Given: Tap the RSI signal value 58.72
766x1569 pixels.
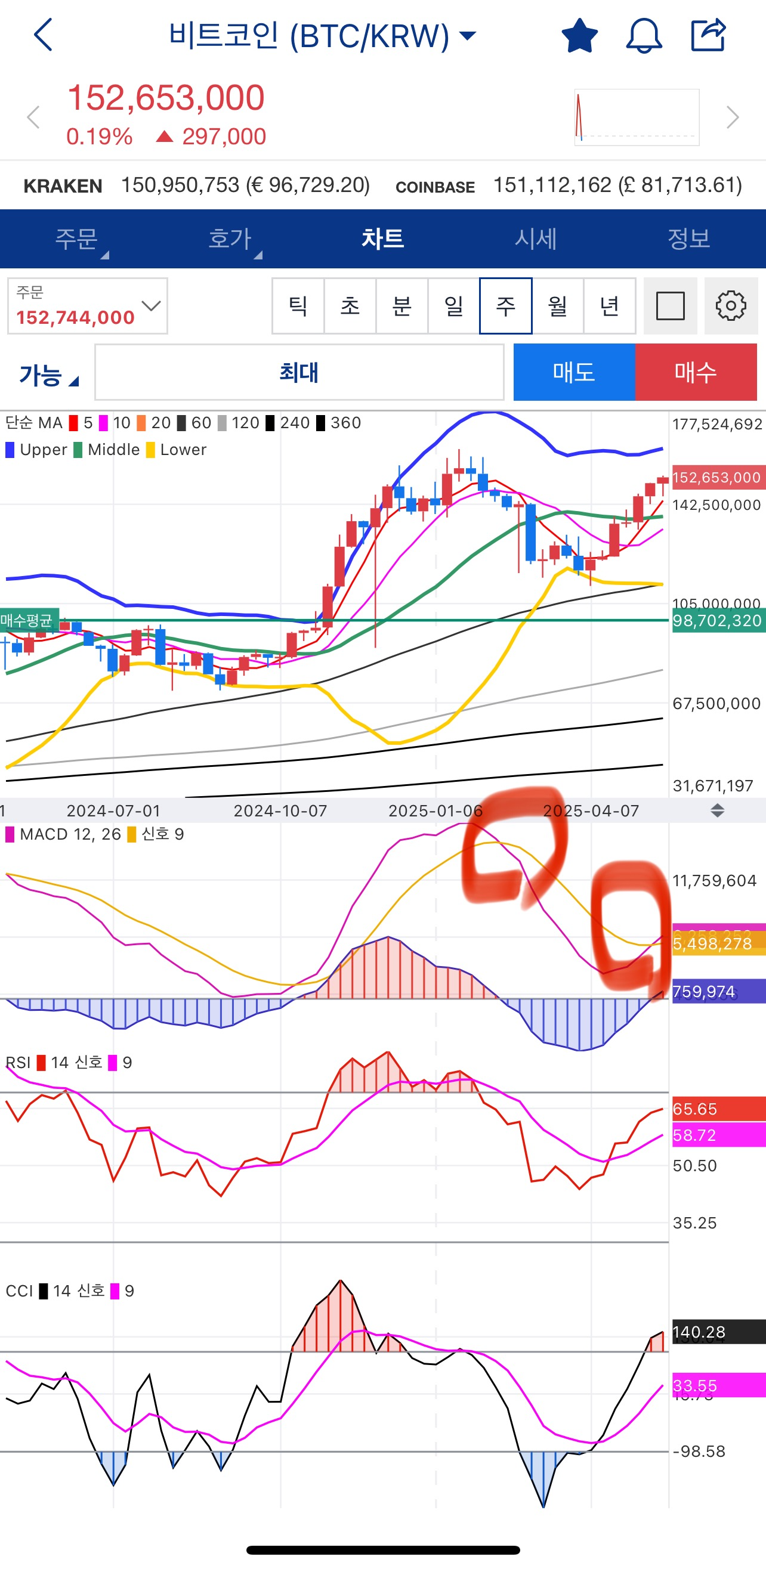Looking at the screenshot, I should coord(718,1135).
